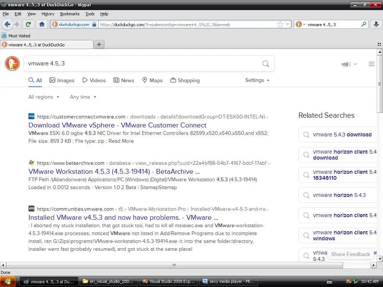Switch to Maps results
The image size is (383, 287).
(x=153, y=80)
